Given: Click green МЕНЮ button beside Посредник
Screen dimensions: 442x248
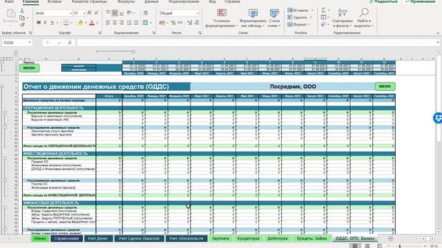Looking at the screenshot, I should (385, 86).
